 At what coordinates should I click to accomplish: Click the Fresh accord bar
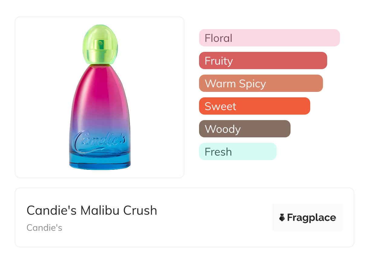point(238,152)
